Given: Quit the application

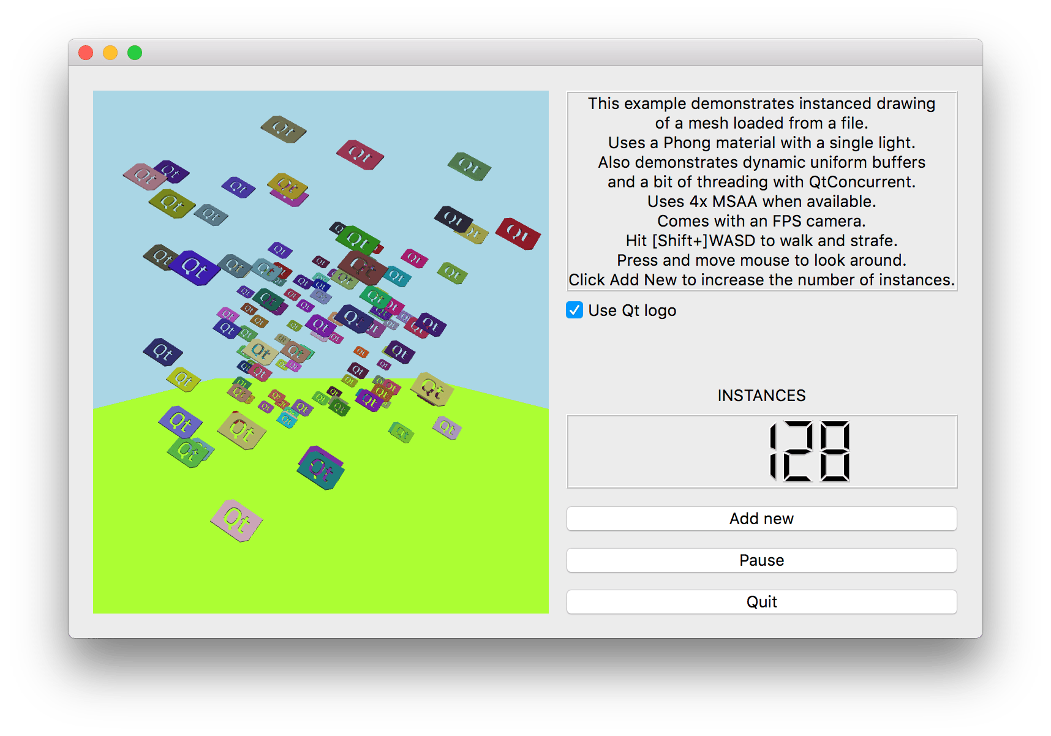Looking at the screenshot, I should pyautogui.click(x=761, y=602).
